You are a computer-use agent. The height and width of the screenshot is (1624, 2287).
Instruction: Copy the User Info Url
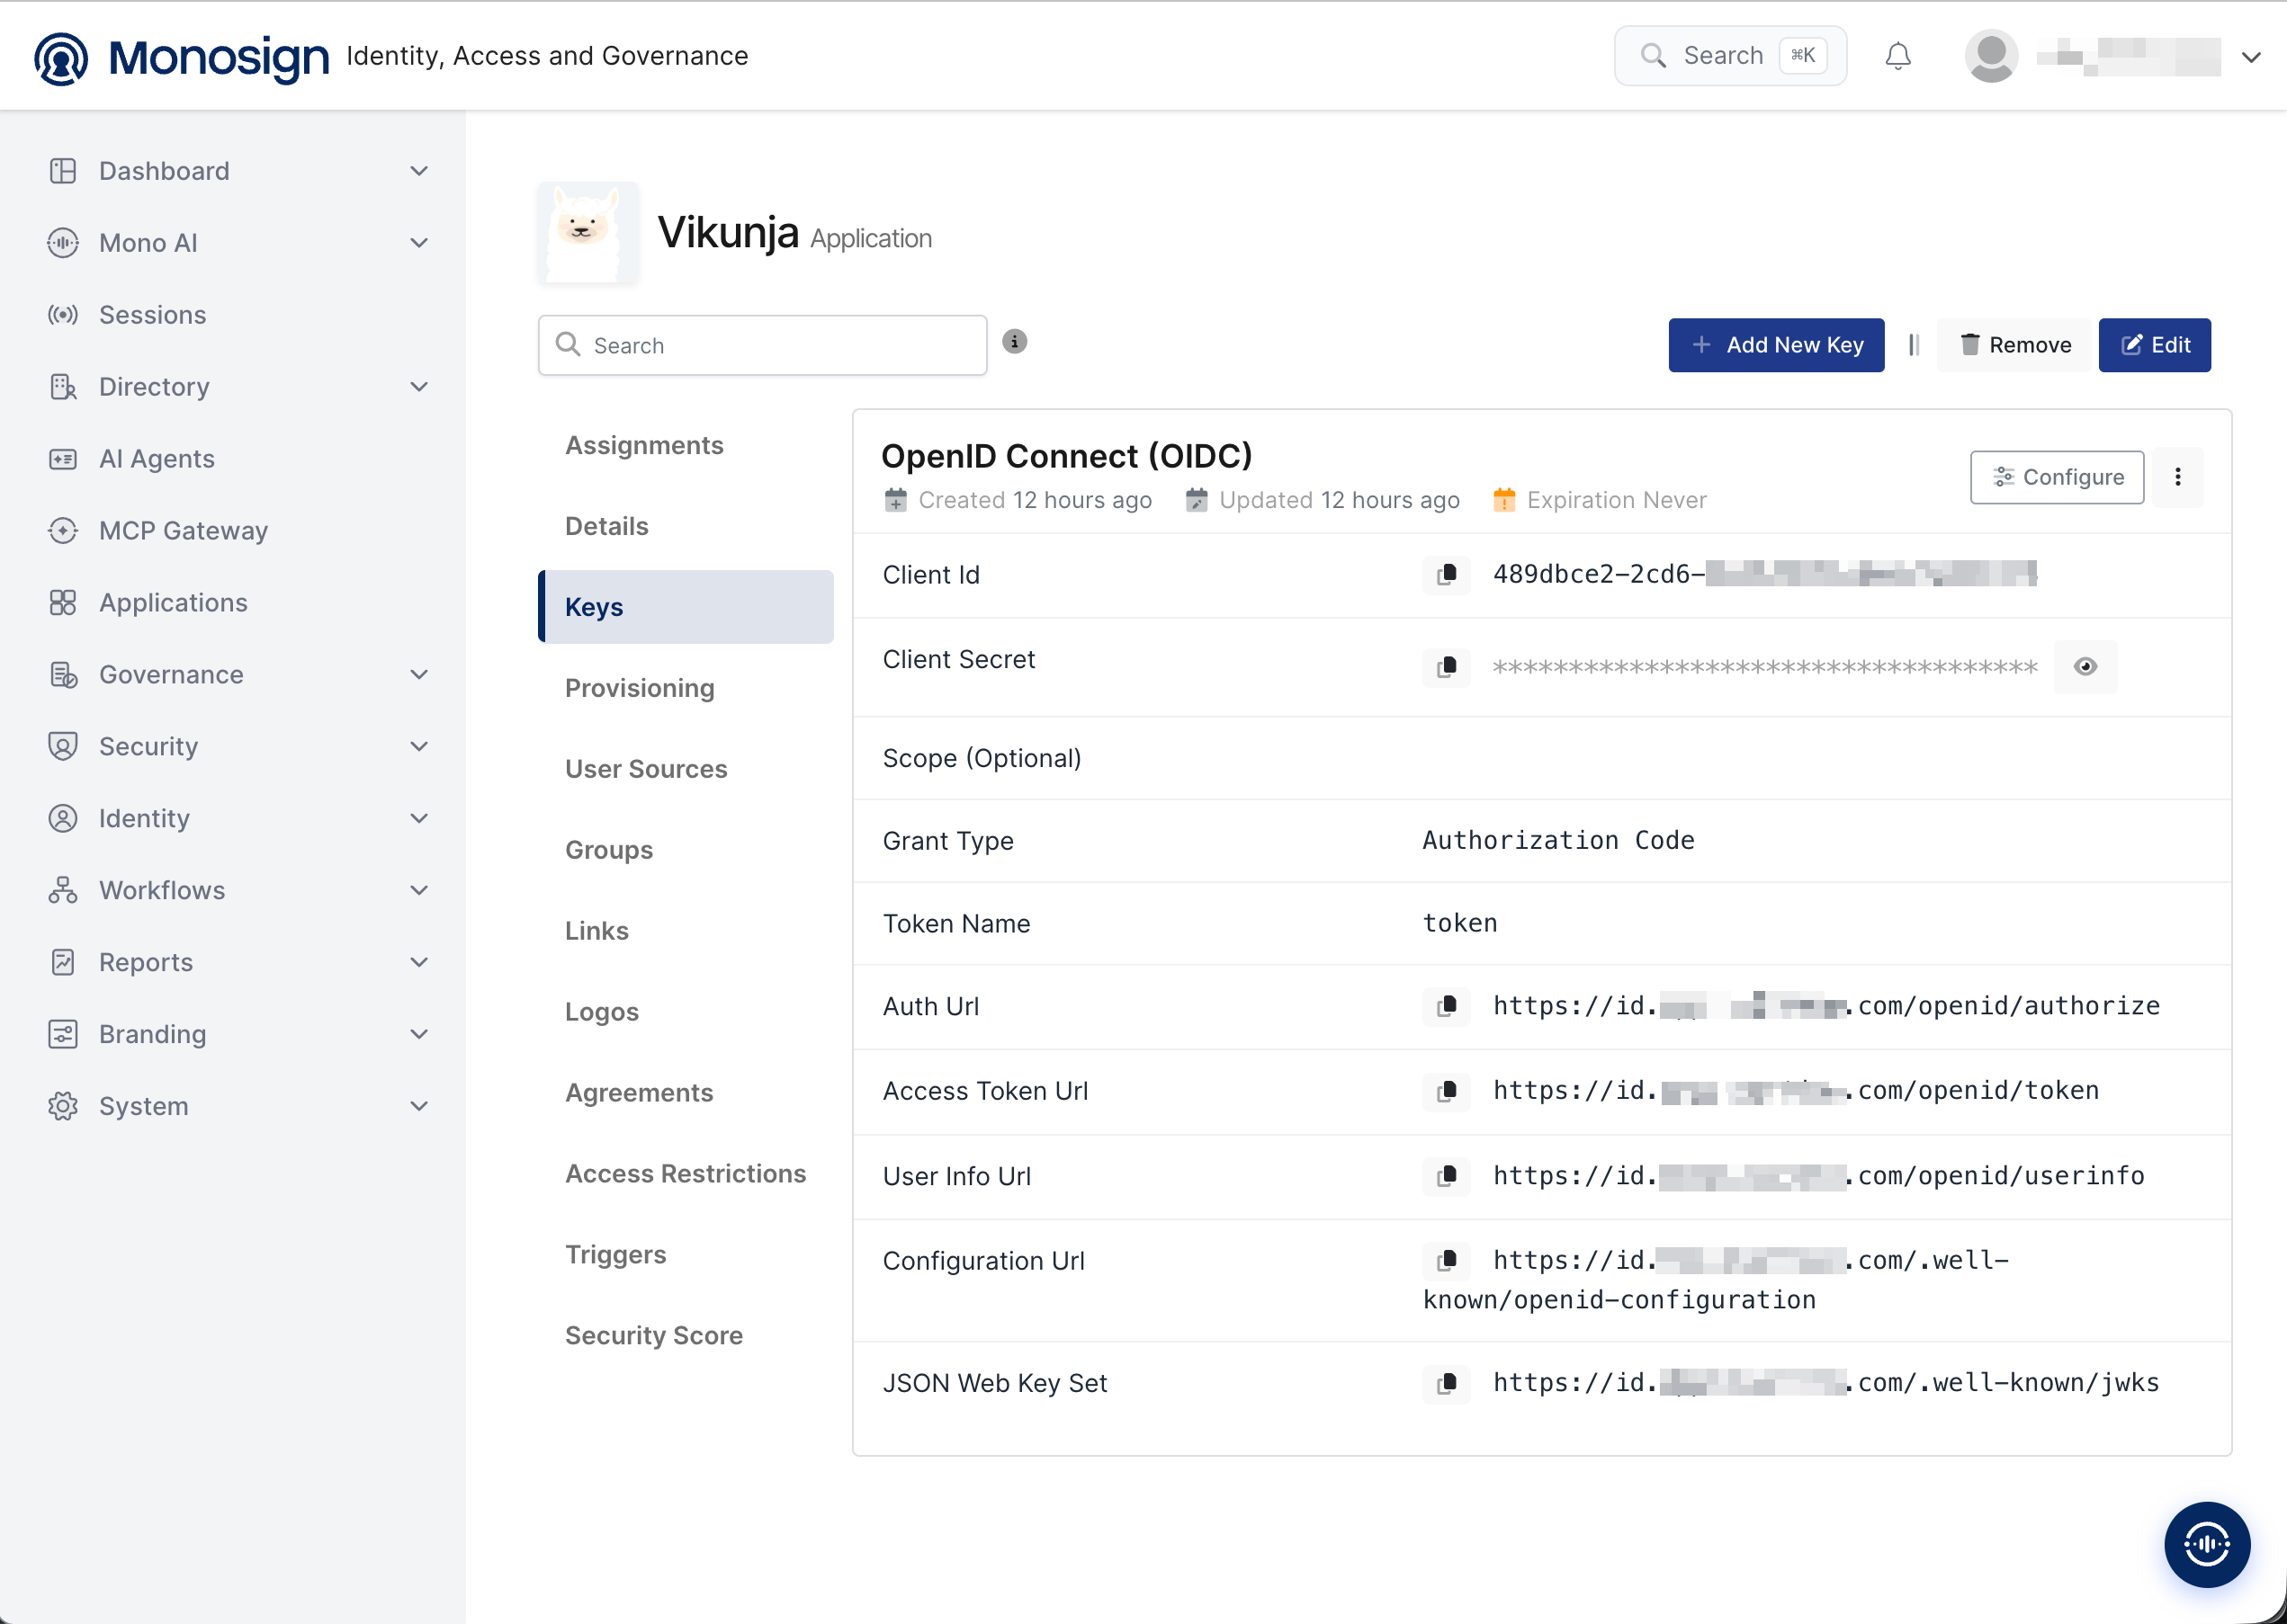click(x=1447, y=1176)
